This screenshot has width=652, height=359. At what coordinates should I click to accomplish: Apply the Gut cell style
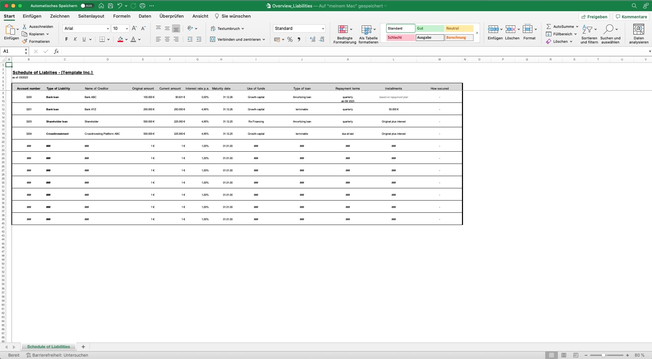click(x=430, y=29)
